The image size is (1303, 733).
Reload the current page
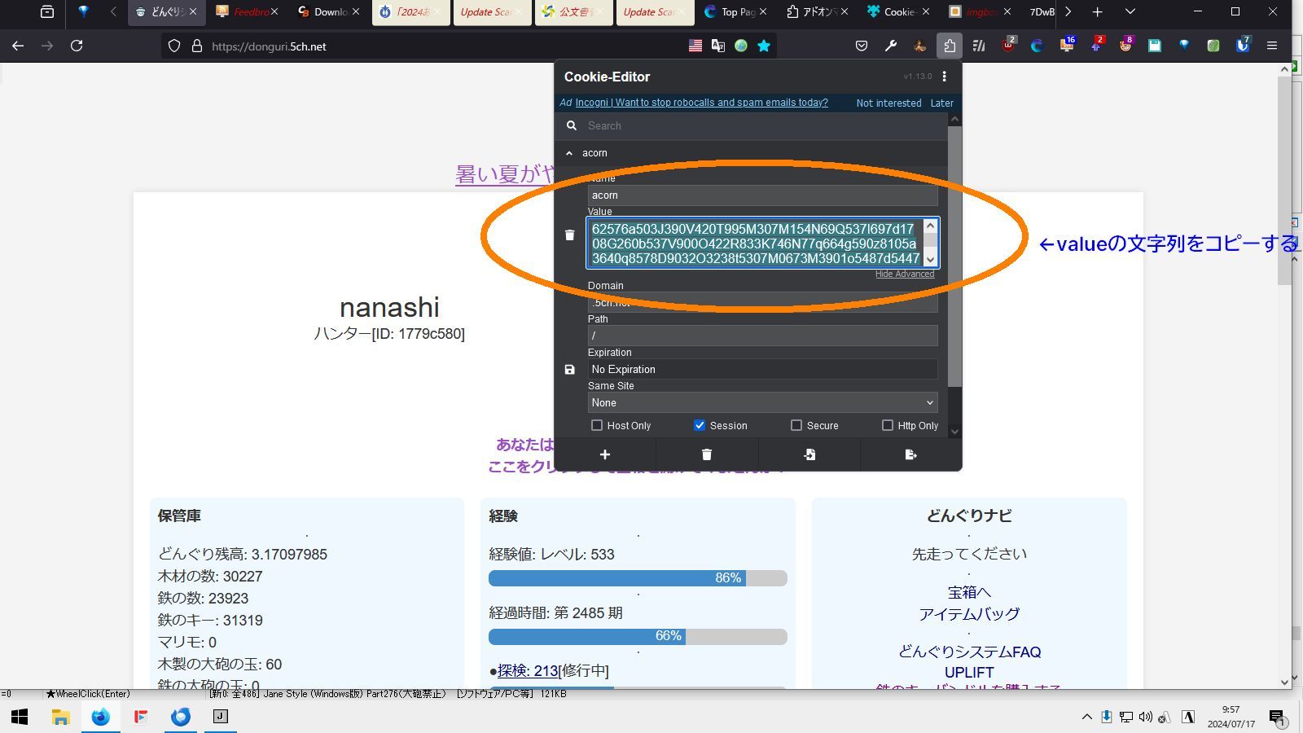(77, 46)
